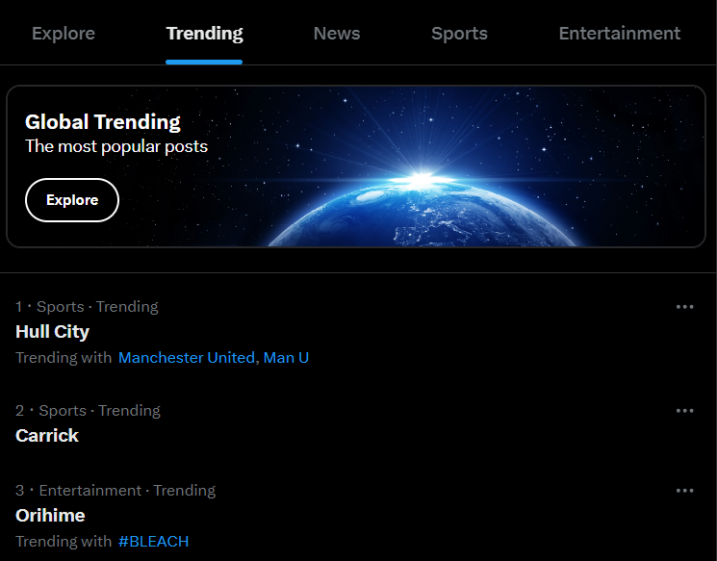Open the Sports tab

(459, 34)
